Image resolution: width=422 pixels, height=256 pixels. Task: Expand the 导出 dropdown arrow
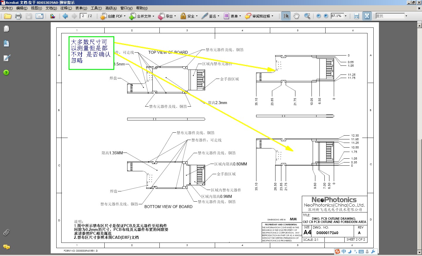click(175, 16)
